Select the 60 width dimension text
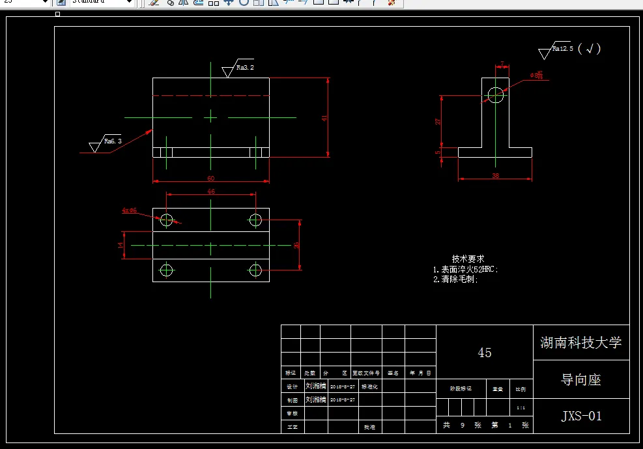This screenshot has height=449, width=643. (x=211, y=178)
